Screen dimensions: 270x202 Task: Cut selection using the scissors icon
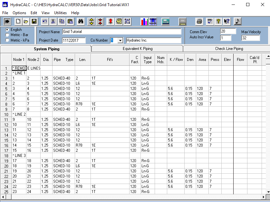click(53, 21)
